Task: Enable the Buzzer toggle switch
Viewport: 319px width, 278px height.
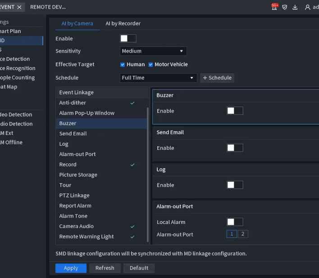Action: [234, 111]
